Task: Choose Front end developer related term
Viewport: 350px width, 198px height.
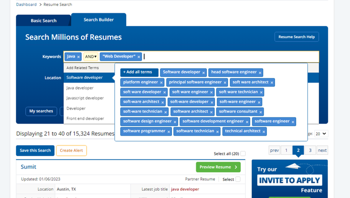Action: click(85, 118)
